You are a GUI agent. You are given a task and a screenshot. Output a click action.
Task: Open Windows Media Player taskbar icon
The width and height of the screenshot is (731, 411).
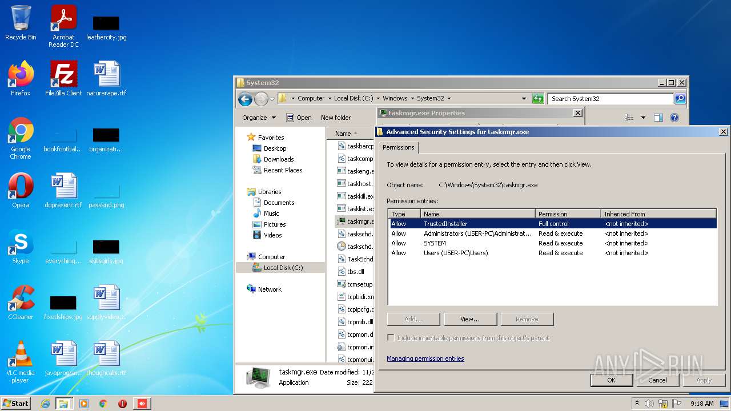83,404
